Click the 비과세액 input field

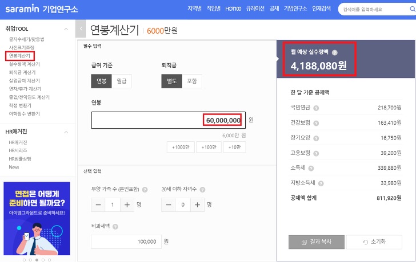coord(126,241)
